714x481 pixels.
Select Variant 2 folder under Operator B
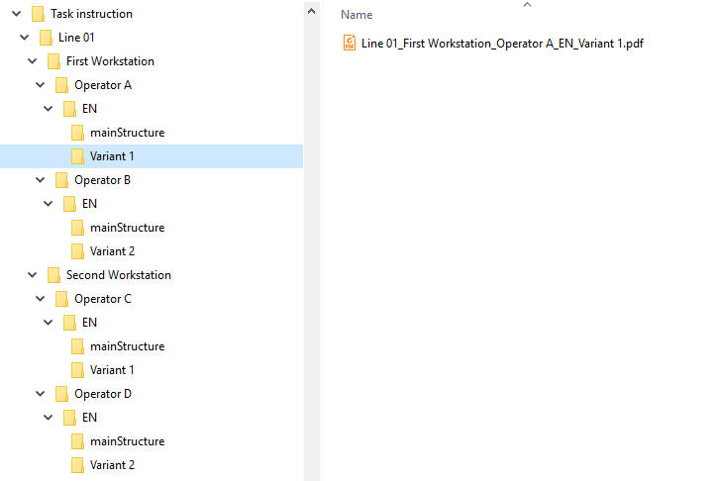pos(112,251)
